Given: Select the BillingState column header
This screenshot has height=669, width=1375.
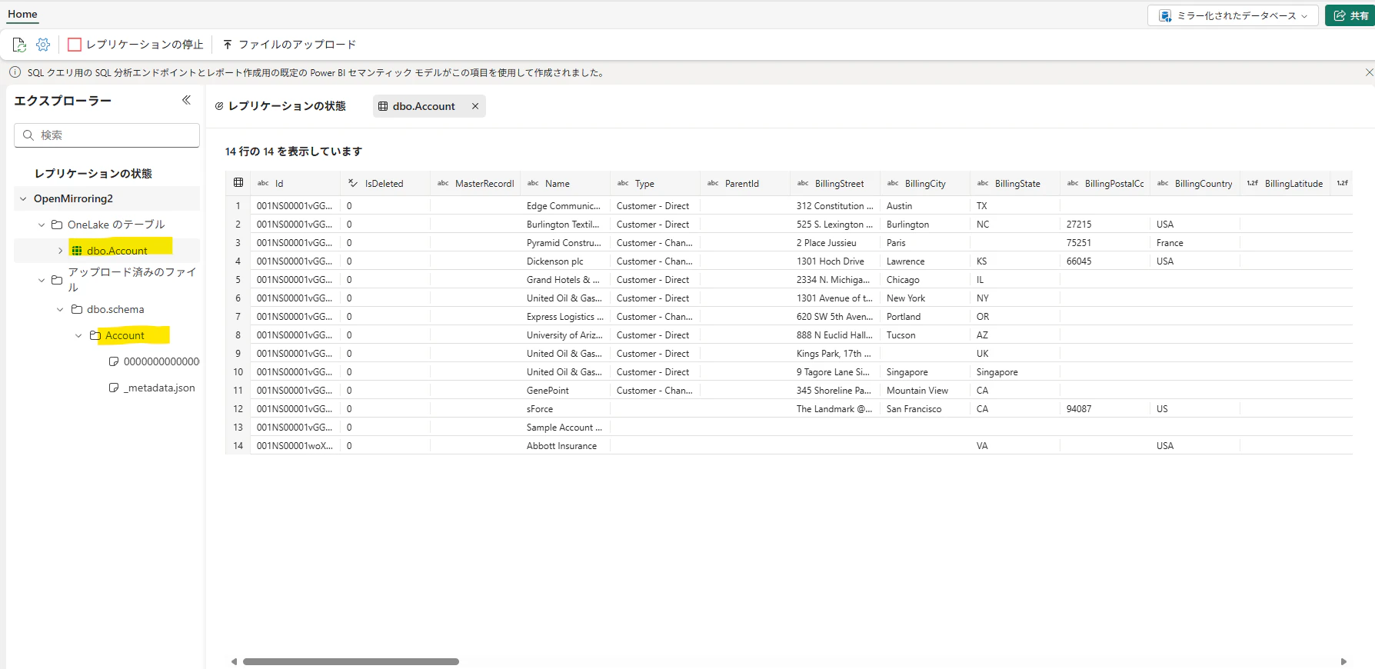Looking at the screenshot, I should tap(1015, 184).
